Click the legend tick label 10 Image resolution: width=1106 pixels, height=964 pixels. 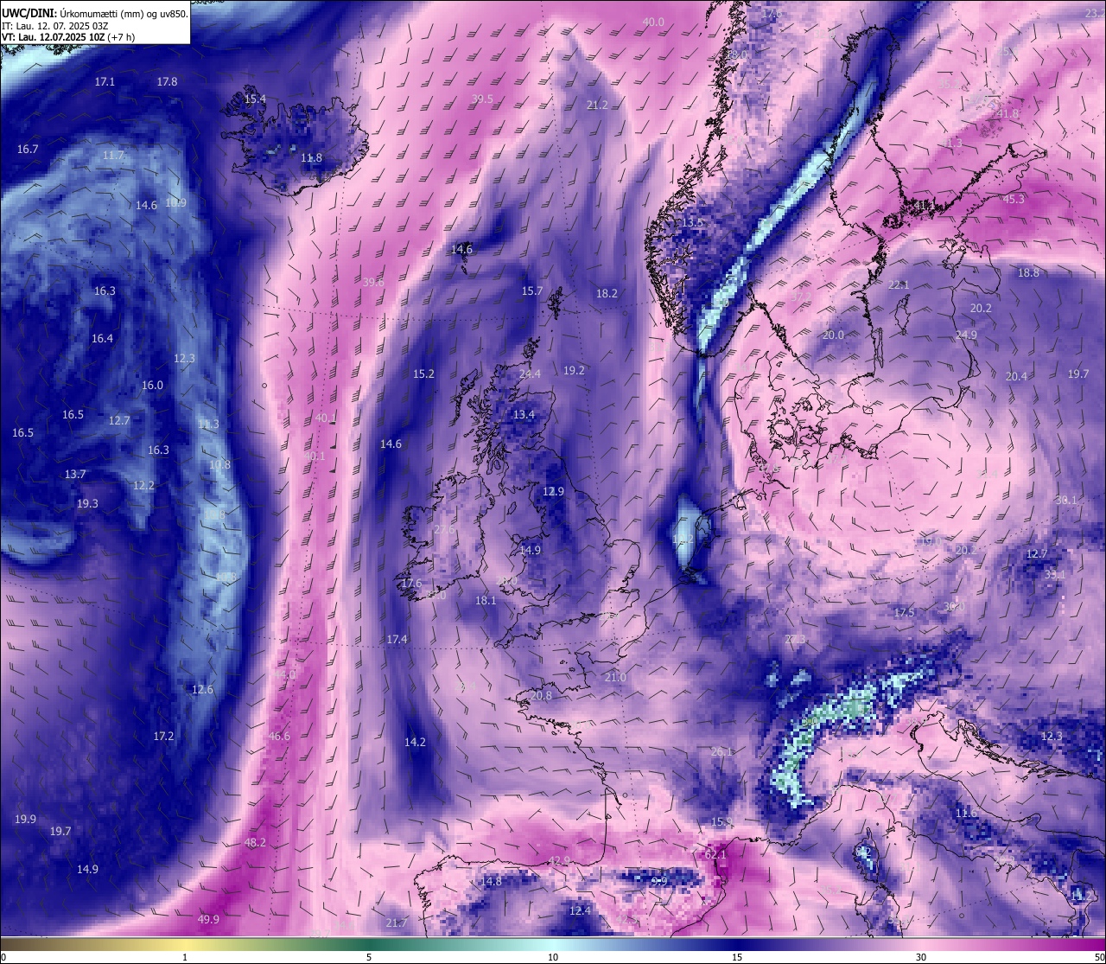[x=553, y=957]
